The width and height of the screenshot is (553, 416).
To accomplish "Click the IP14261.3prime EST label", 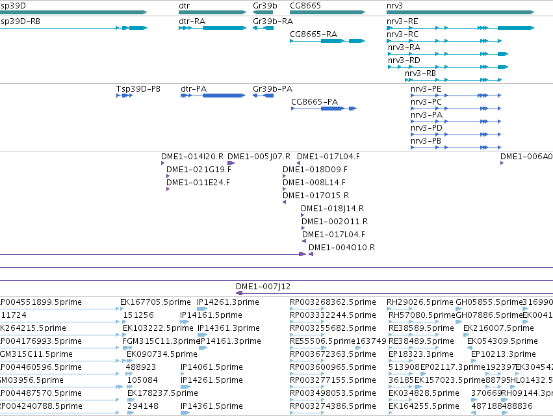I will 228,302.
